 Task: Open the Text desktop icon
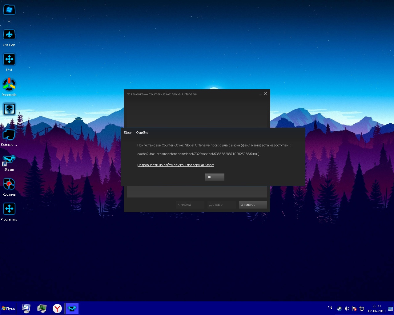point(9,63)
